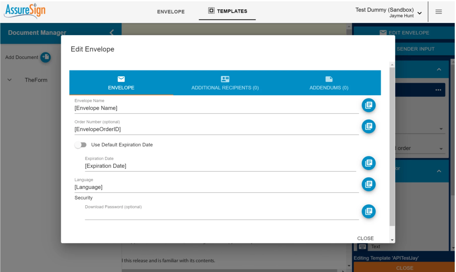Image resolution: width=456 pixels, height=272 pixels.
Task: Click the Download Password input field
Action: (222, 214)
